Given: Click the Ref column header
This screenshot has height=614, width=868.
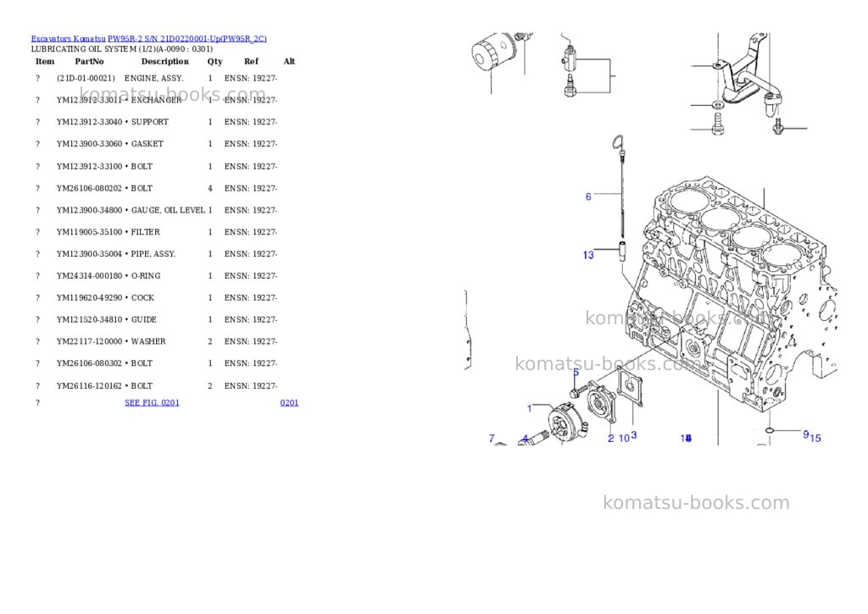Looking at the screenshot, I should [x=251, y=61].
